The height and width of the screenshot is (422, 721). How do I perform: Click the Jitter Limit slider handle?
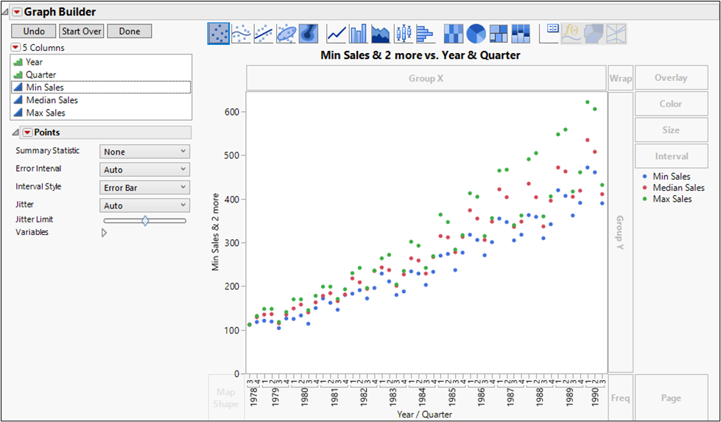click(x=145, y=220)
